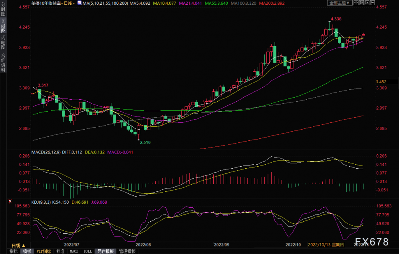Open the 全部主题 dropdown
The height and width of the screenshot is (254, 399).
pyautogui.click(x=339, y=3)
